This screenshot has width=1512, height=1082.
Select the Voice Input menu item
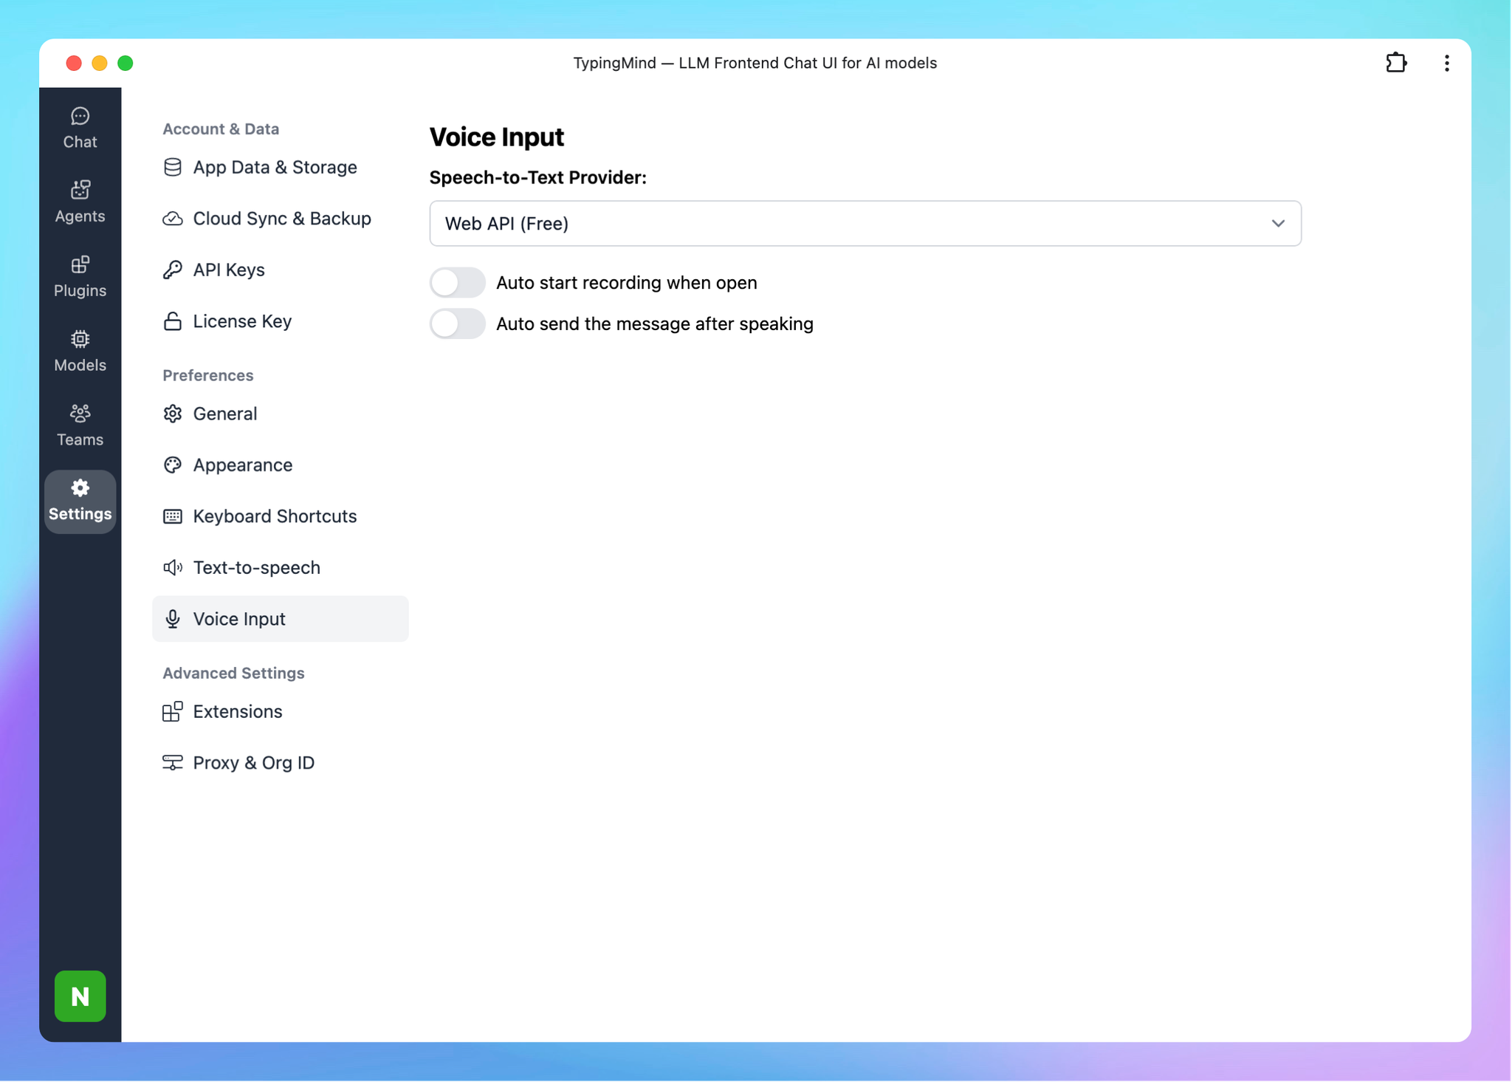pos(280,619)
